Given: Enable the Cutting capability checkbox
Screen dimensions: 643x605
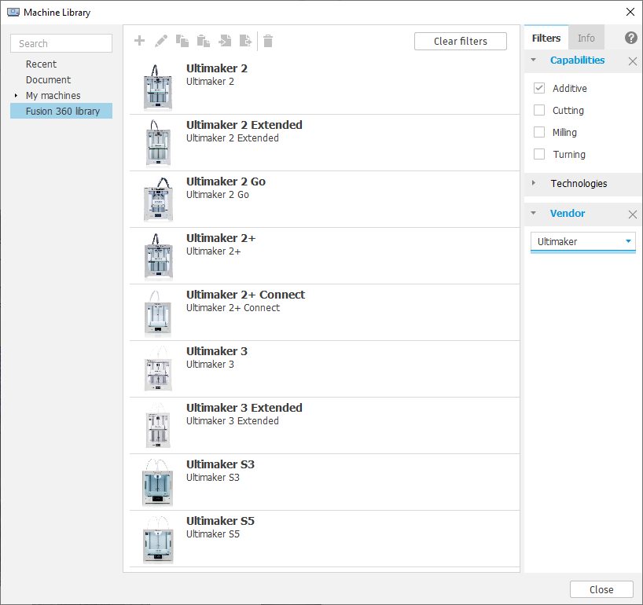Looking at the screenshot, I should click(x=538, y=110).
